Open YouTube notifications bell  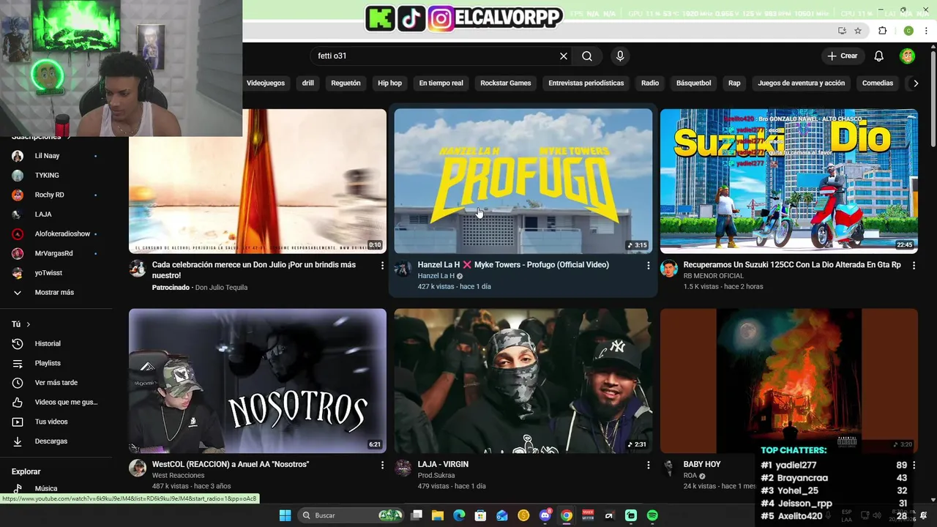(879, 56)
